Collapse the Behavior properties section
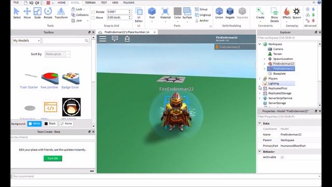 tap(259, 151)
